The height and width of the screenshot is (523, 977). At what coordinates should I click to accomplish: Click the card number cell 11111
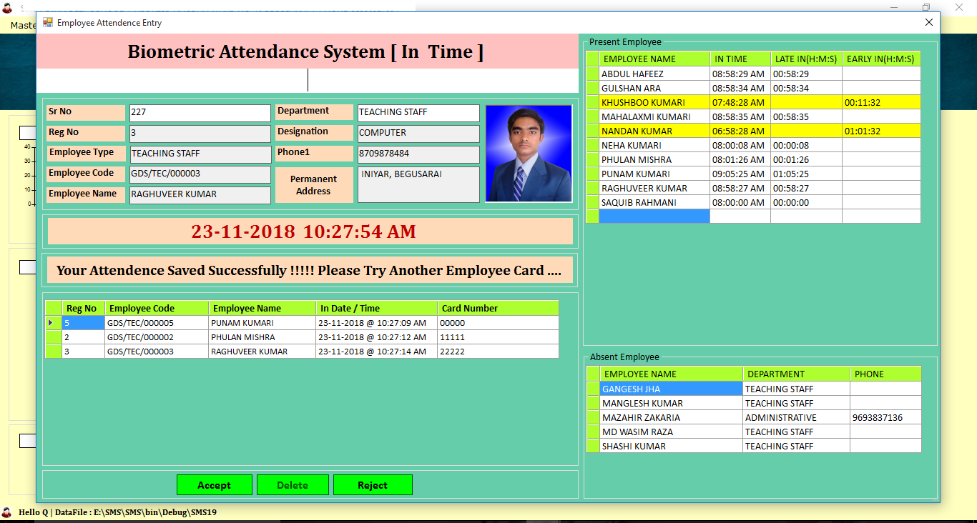point(497,337)
